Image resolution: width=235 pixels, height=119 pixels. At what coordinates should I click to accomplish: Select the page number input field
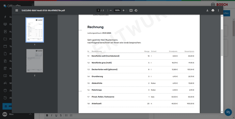click(x=98, y=10)
